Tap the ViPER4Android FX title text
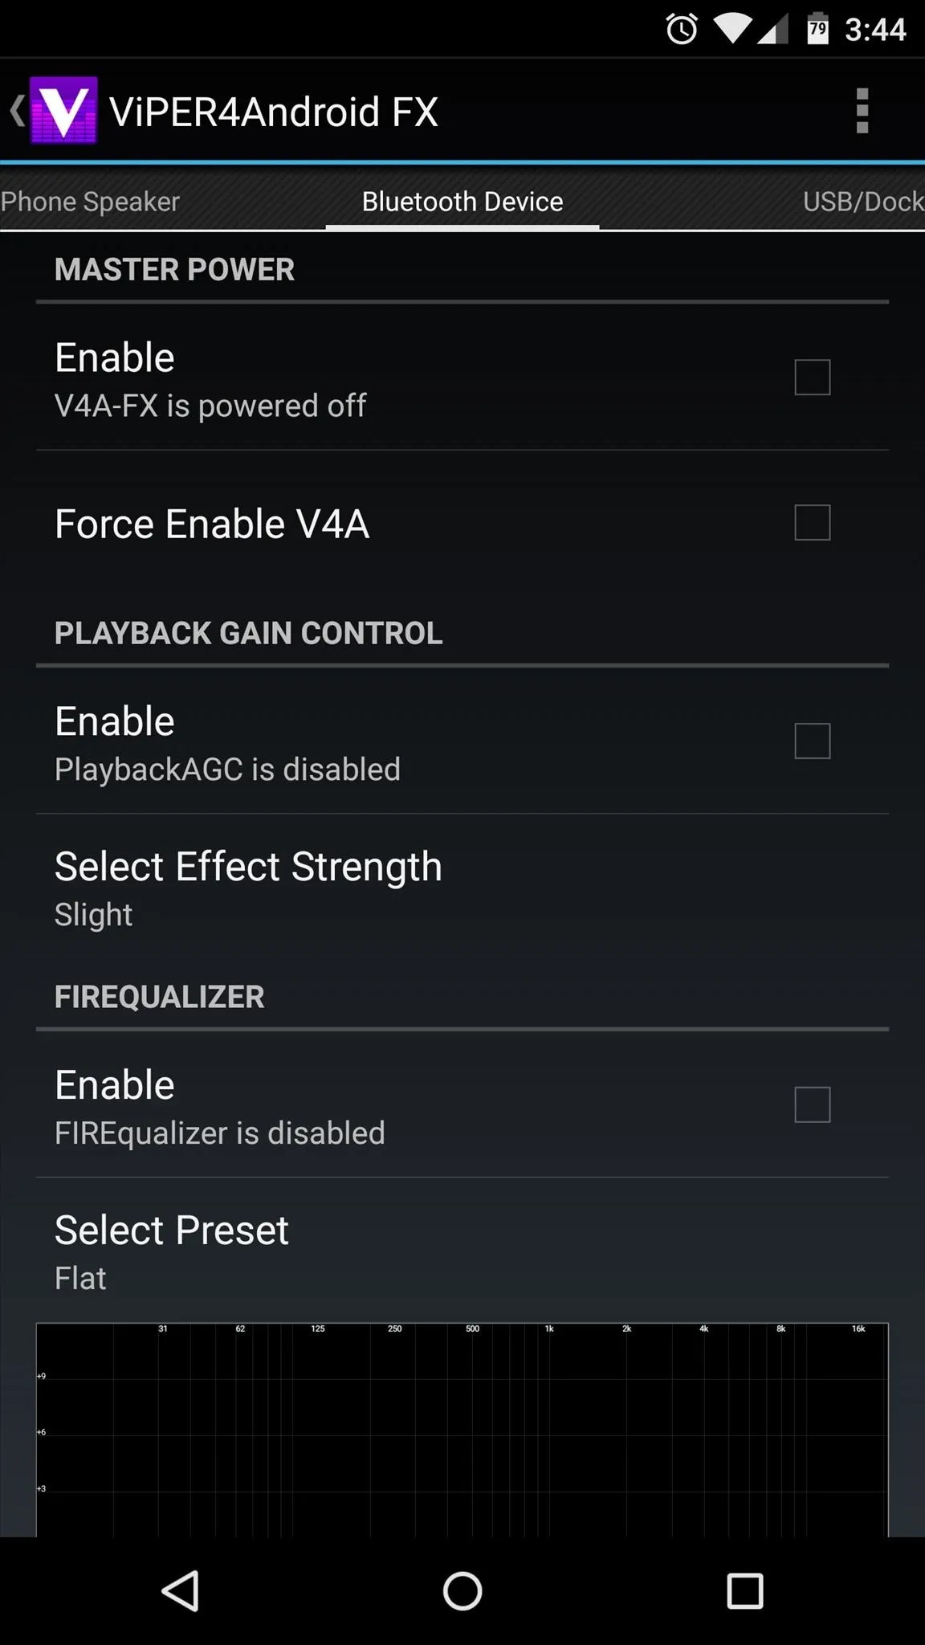Screen dimensions: 925x1645 point(274,112)
